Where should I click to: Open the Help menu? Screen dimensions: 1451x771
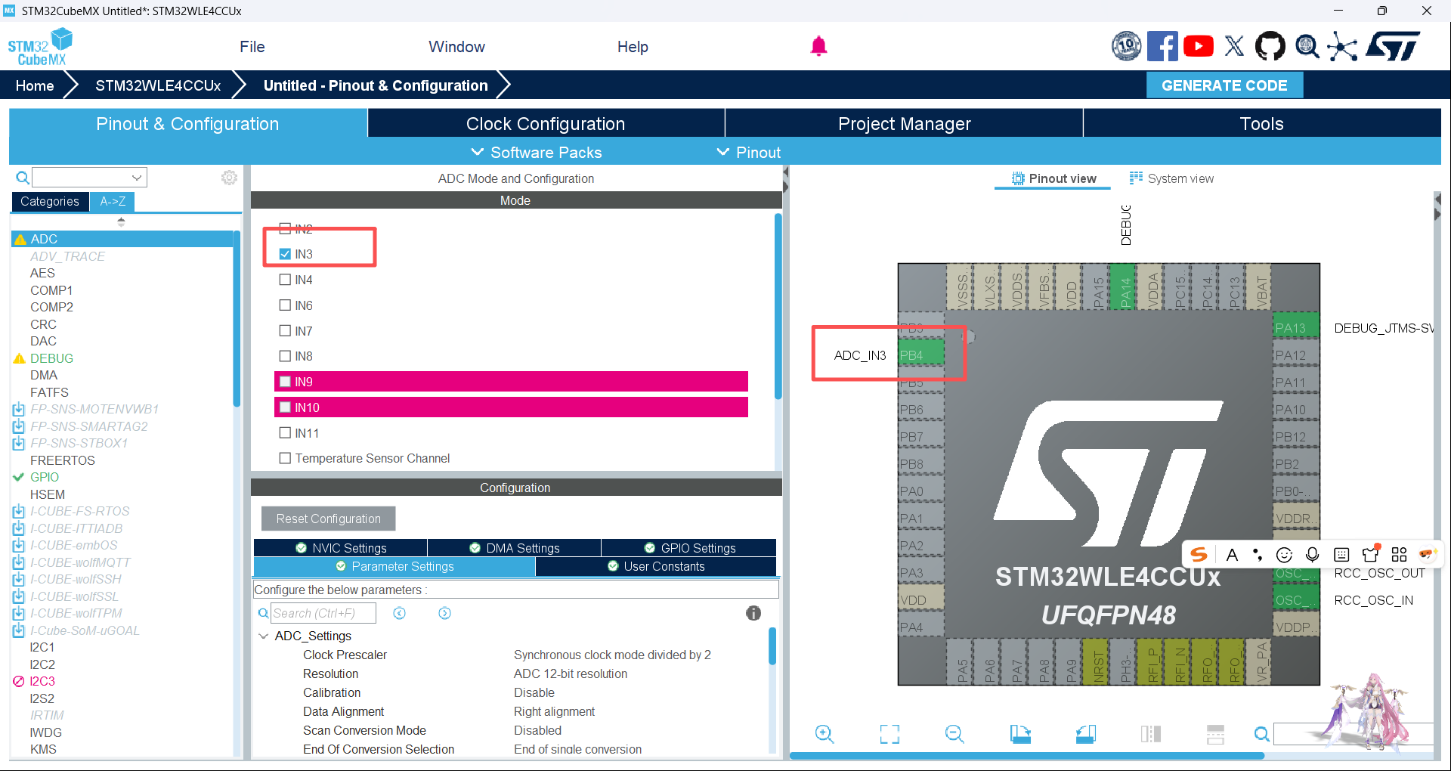633,47
